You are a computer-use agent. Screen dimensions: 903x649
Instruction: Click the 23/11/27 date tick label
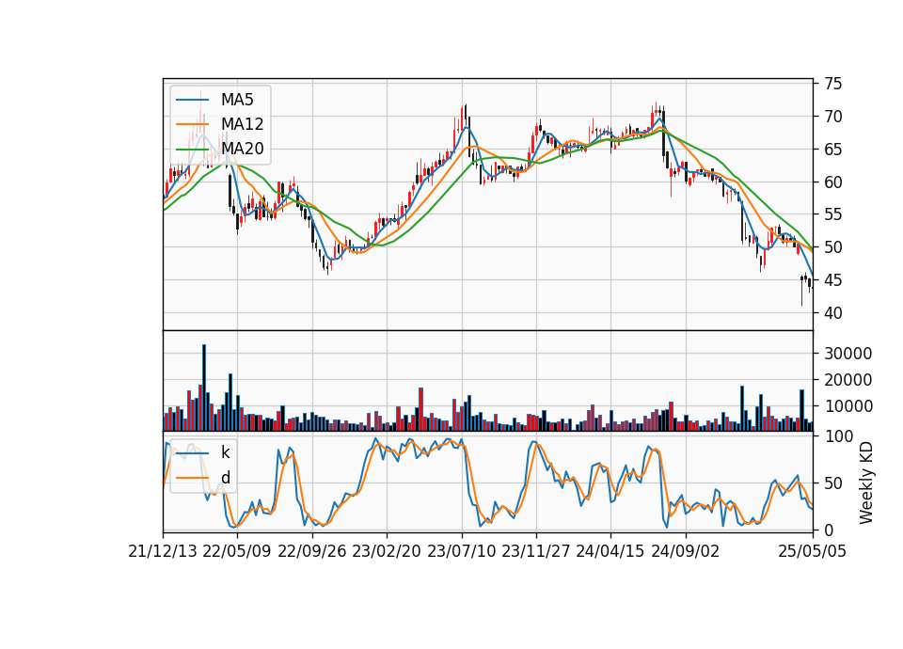[x=535, y=551]
